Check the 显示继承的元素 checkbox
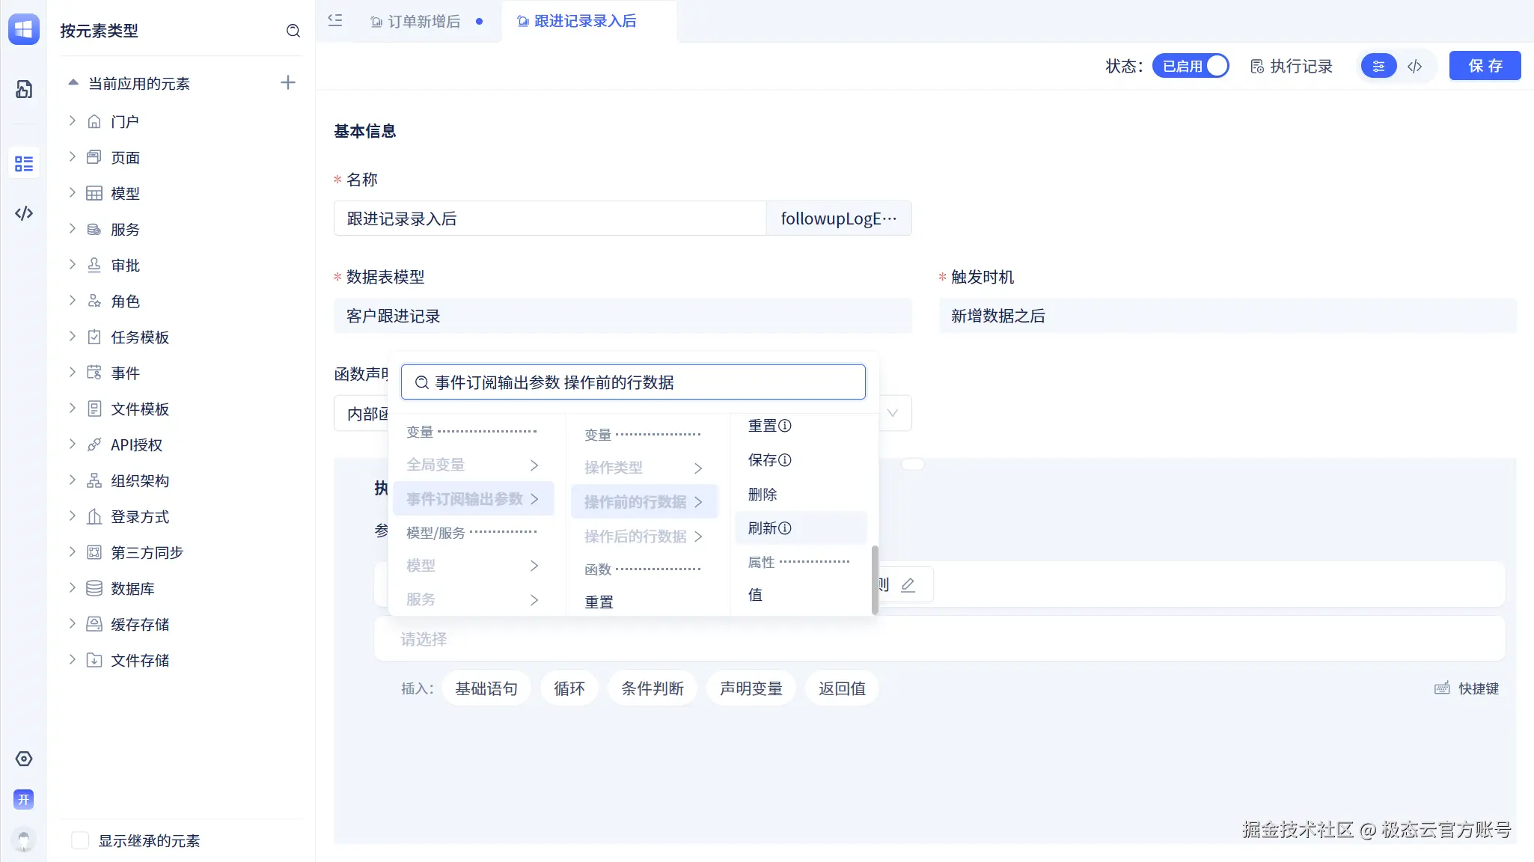 [x=80, y=840]
